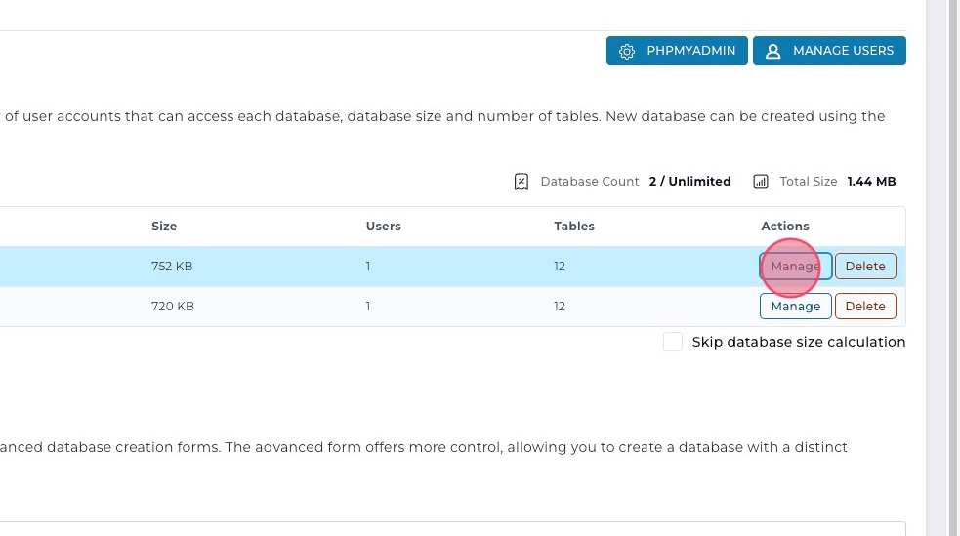960x536 pixels.
Task: Click the Total Size chart icon
Action: tap(761, 182)
